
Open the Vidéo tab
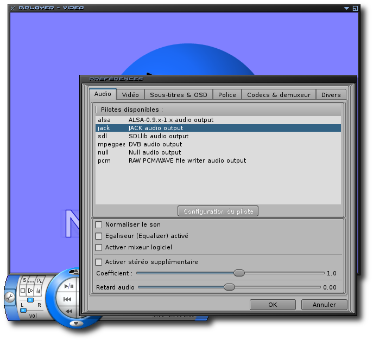[130, 95]
